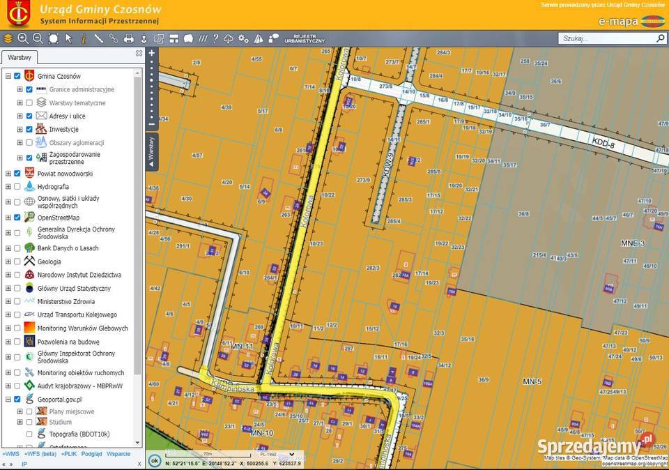Click the search magnifier icon
The image size is (669, 470).
[x=660, y=38]
